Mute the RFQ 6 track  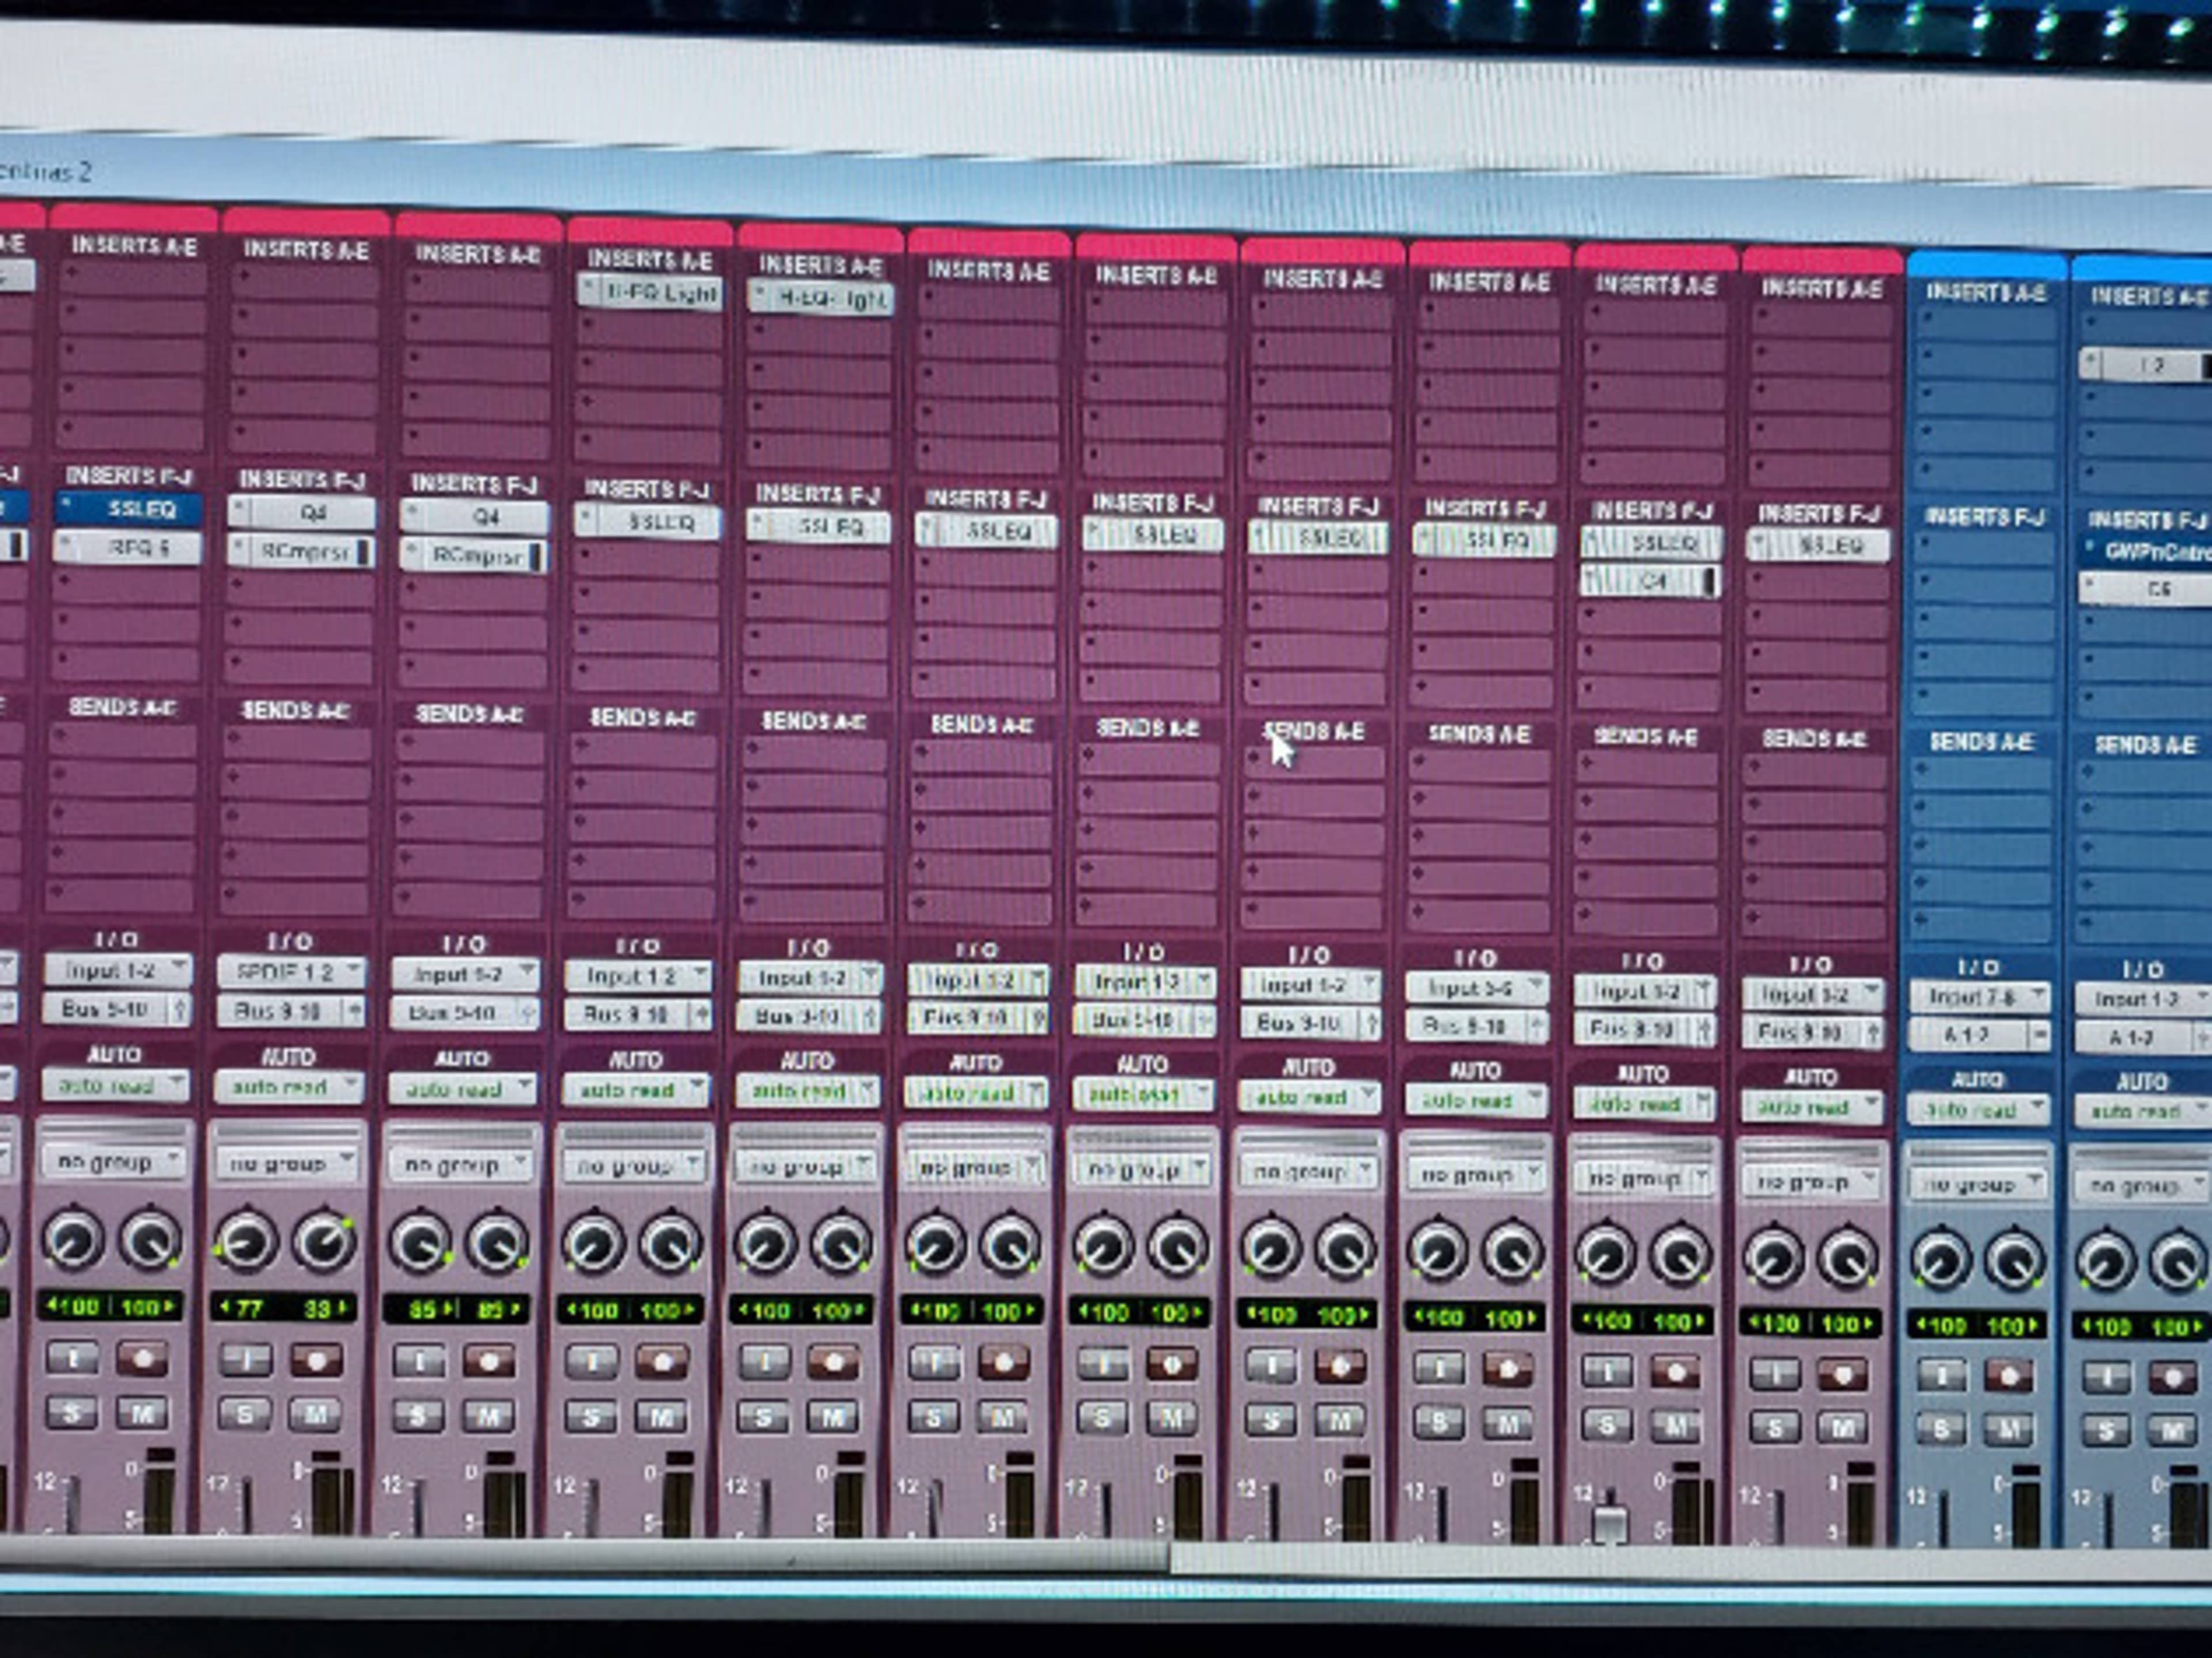[143, 1412]
